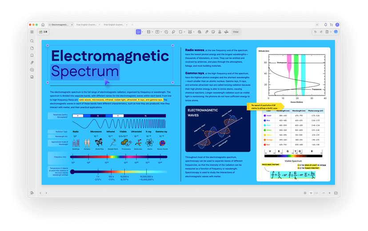The width and height of the screenshot is (368, 231).
Task: Go to the previous view arrow
Action: tap(40, 193)
